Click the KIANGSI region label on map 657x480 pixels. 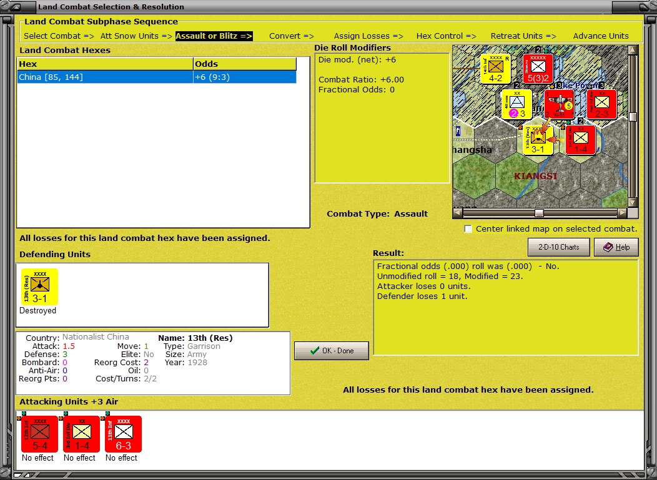[x=535, y=176]
